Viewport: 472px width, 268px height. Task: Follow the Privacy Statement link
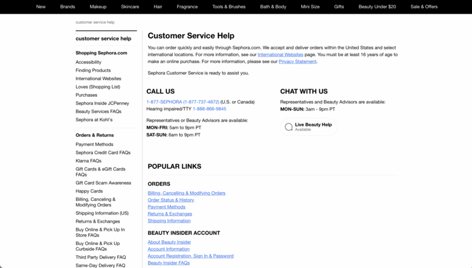point(297,61)
